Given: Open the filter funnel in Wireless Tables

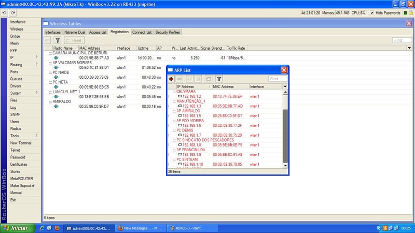Looking at the screenshot, I should pyautogui.click(x=58, y=40).
